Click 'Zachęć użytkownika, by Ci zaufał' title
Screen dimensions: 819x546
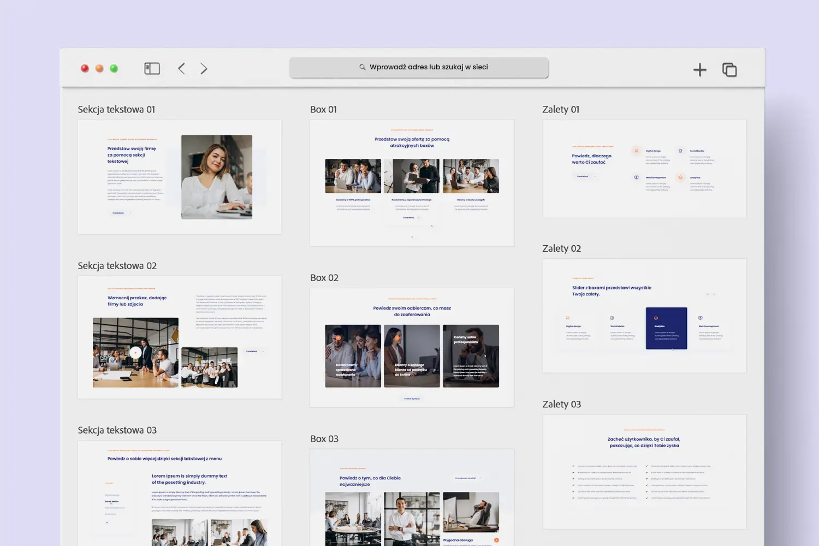coord(644,442)
